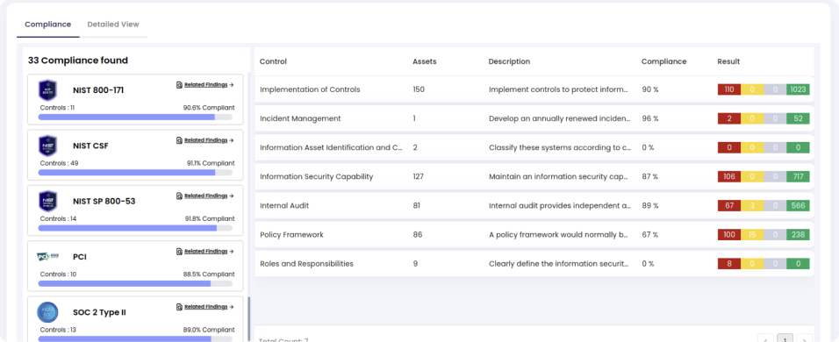Open the Detailed View tab

pyautogui.click(x=113, y=25)
